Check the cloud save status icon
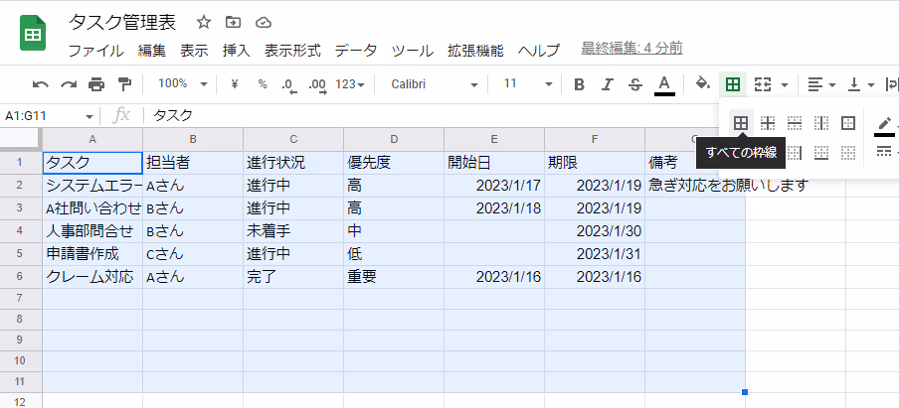Image resolution: width=899 pixels, height=408 pixels. click(264, 22)
